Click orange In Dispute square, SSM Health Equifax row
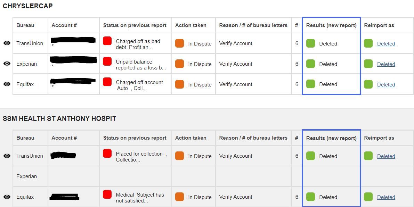This screenshot has height=207, width=414. pos(179,197)
